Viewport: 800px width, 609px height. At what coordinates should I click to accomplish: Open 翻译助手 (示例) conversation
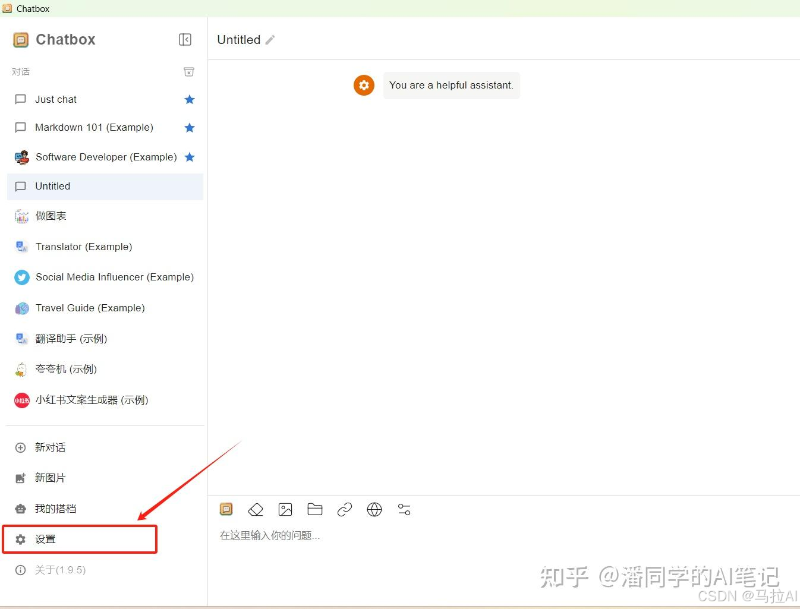pyautogui.click(x=105, y=339)
